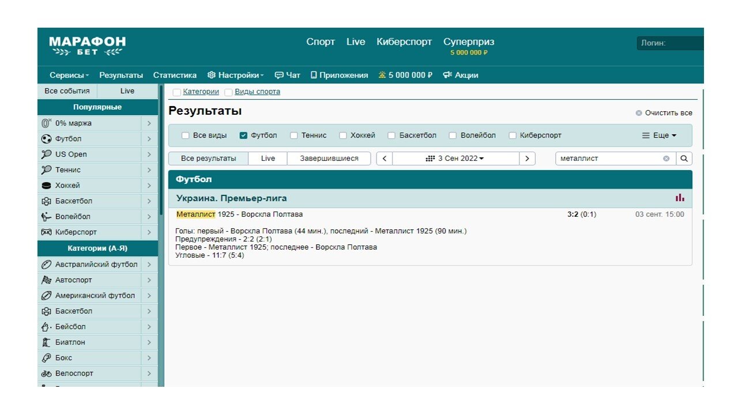Open statistics chart icon for Premier League
The height and width of the screenshot is (415, 738).
[680, 198]
